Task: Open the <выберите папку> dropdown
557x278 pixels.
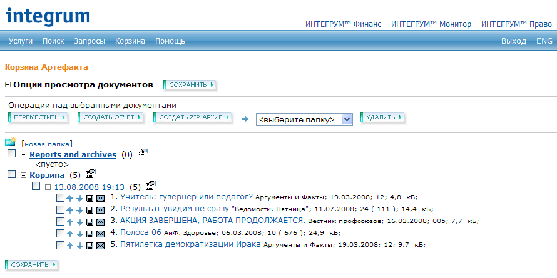Action: pos(305,119)
